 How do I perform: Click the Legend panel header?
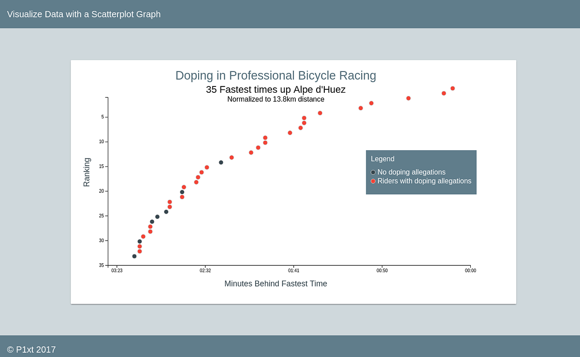[383, 158]
